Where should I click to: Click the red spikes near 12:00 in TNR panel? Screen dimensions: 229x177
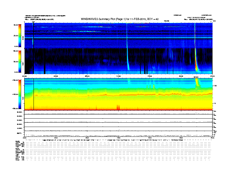[x=118, y=107]
